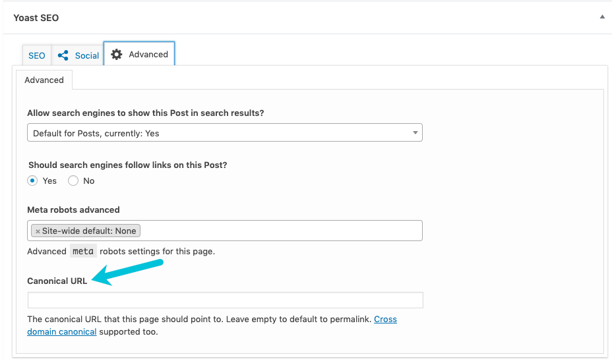Remove the Site-wide default: None tag

[x=38, y=231]
